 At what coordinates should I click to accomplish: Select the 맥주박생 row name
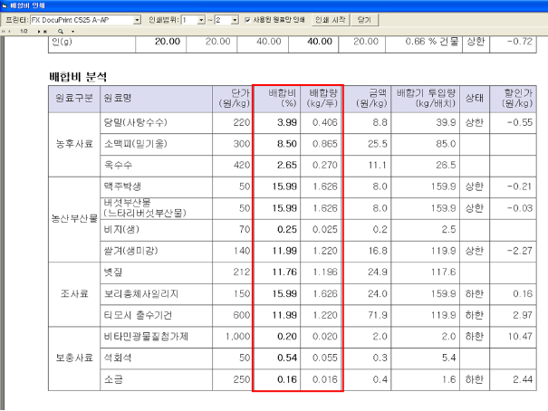point(122,186)
